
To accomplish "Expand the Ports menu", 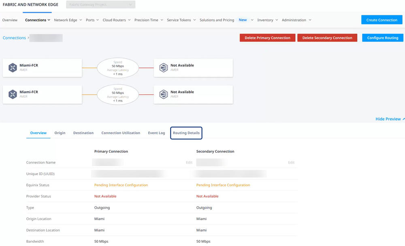I will (92, 20).
